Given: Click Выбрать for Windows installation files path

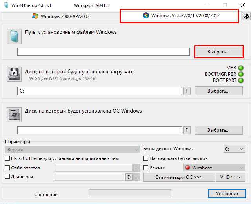Looking at the screenshot, I should click(x=219, y=52).
